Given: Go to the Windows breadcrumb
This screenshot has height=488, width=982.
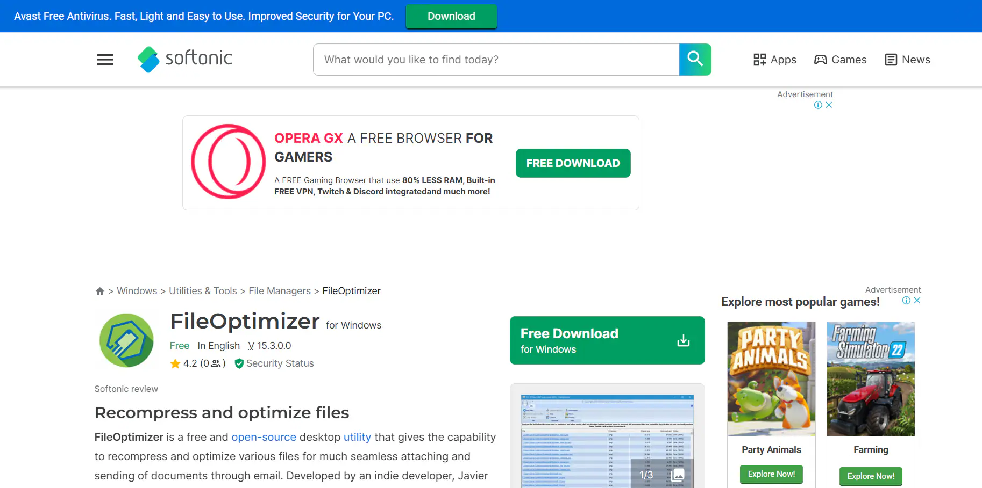Looking at the screenshot, I should click(137, 291).
